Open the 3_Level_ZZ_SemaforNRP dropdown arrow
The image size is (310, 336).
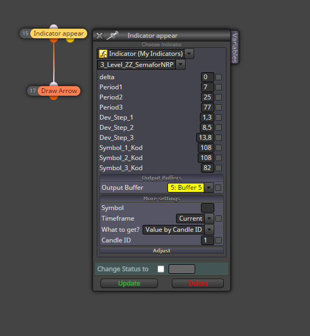[180, 64]
